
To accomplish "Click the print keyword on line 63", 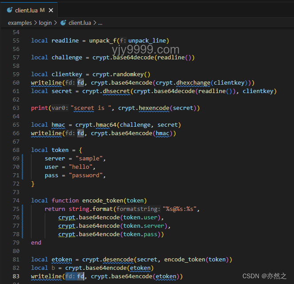I will pyautogui.click(x=39, y=108).
